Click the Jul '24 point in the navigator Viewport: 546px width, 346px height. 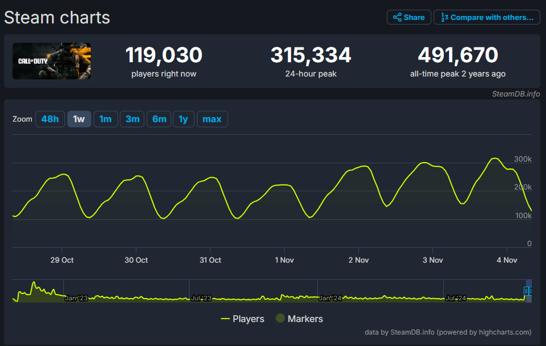tap(456, 298)
